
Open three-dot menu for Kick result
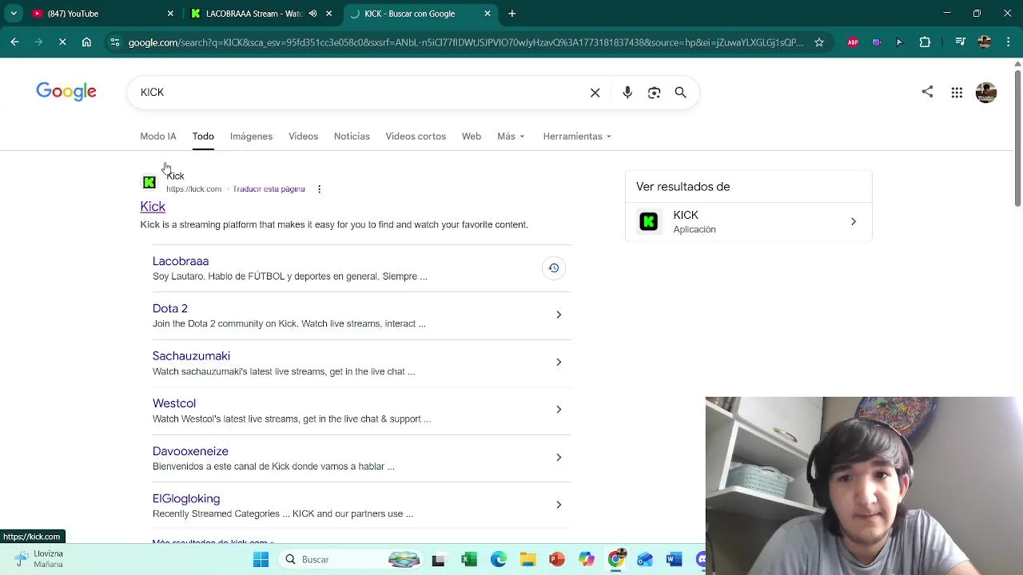(319, 189)
